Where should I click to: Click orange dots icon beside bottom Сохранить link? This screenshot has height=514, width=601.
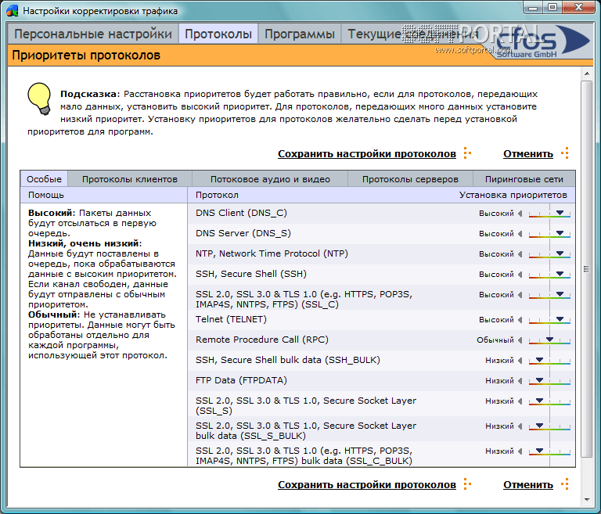[x=467, y=483]
